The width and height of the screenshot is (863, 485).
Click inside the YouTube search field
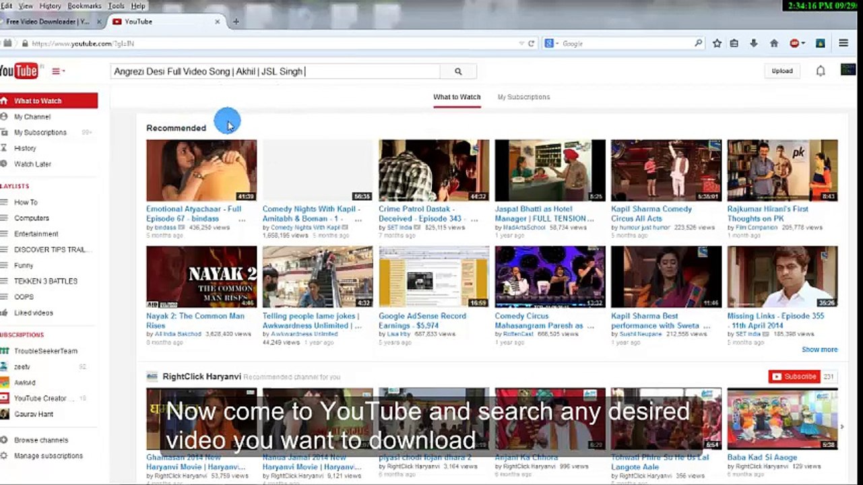coord(276,71)
